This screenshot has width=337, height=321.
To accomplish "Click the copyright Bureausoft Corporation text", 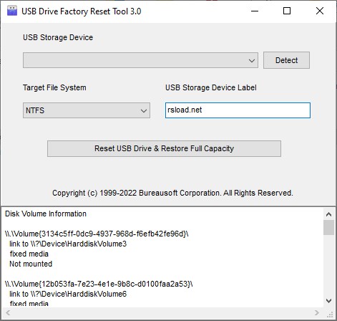I will [172, 193].
